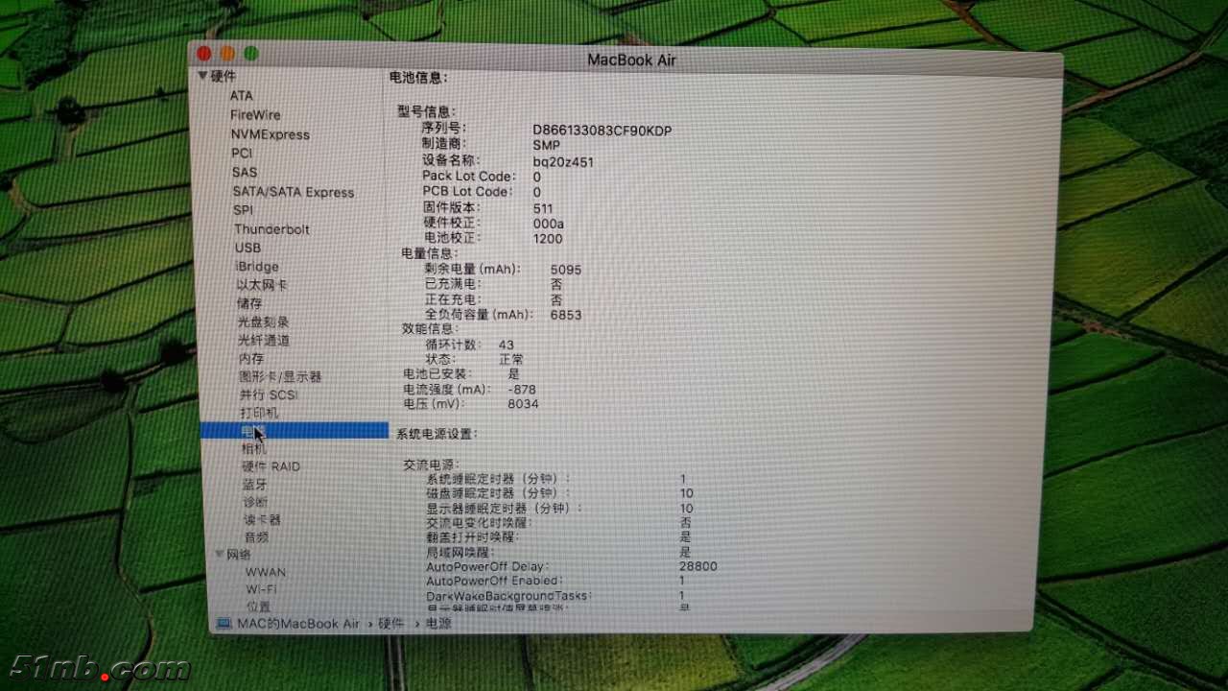Open the iBridge sidebar item
The image size is (1228, 691).
coord(257,267)
